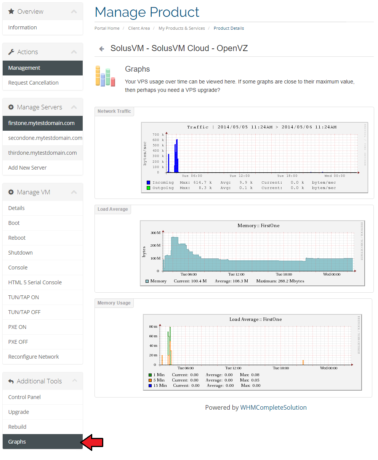Click TUN/TAP OFF

[43, 312]
